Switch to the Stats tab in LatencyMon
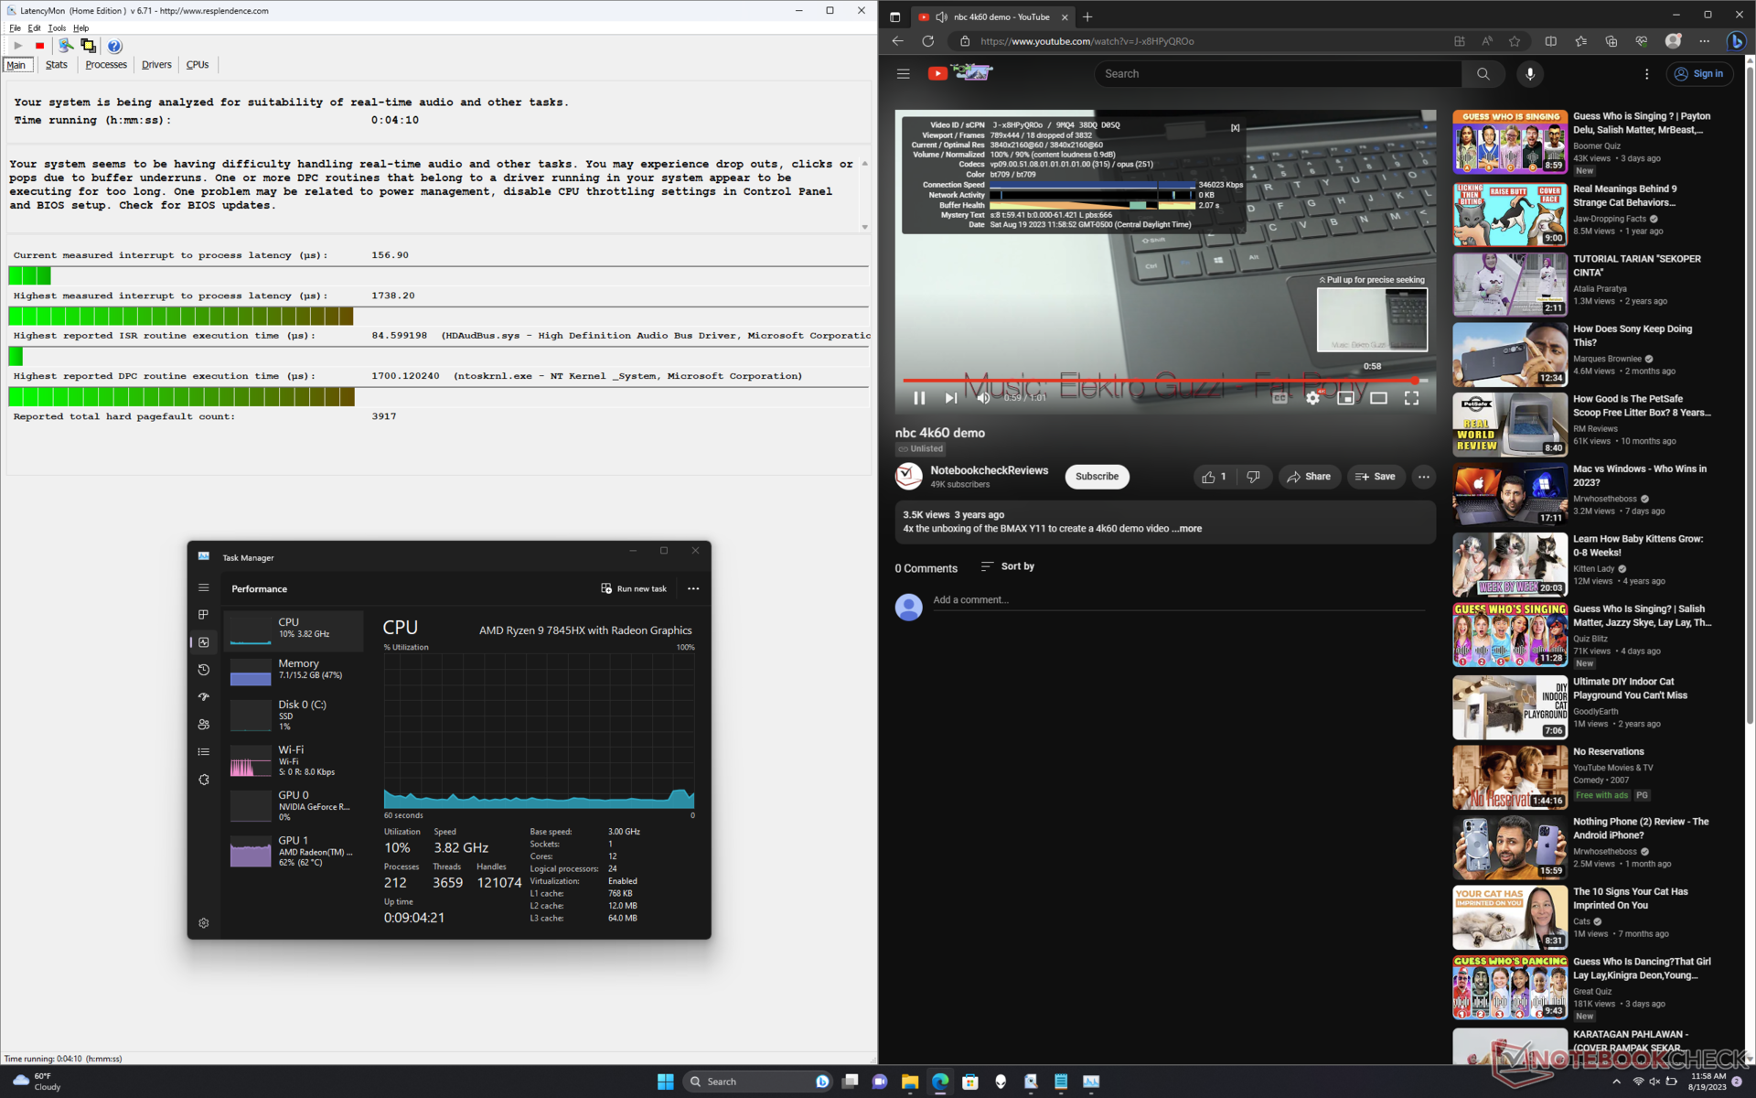1756x1098 pixels. pyautogui.click(x=57, y=65)
